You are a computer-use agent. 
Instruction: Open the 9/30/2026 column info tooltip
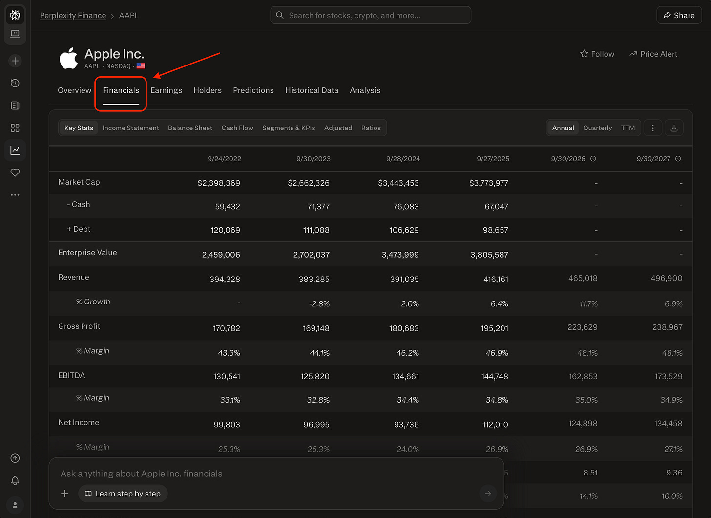pos(592,158)
